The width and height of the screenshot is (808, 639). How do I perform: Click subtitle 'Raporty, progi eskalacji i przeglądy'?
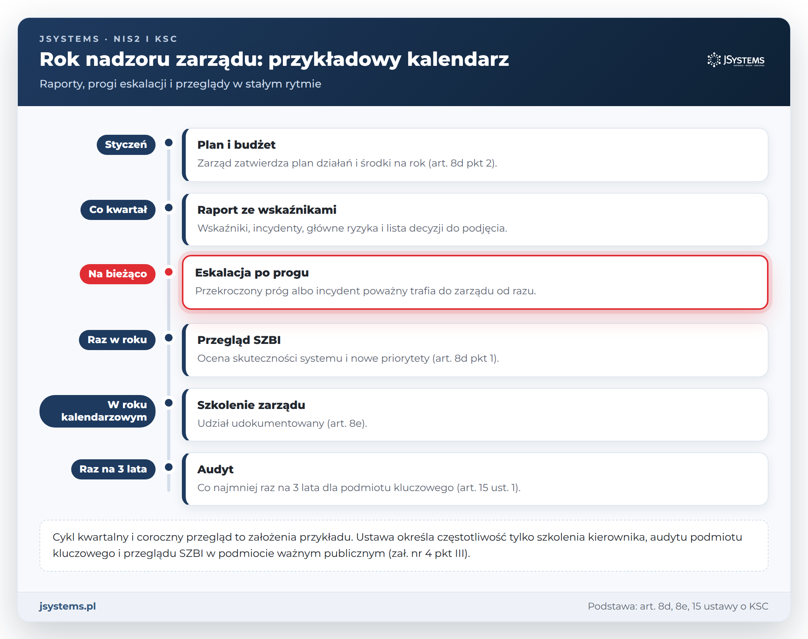tap(135, 84)
